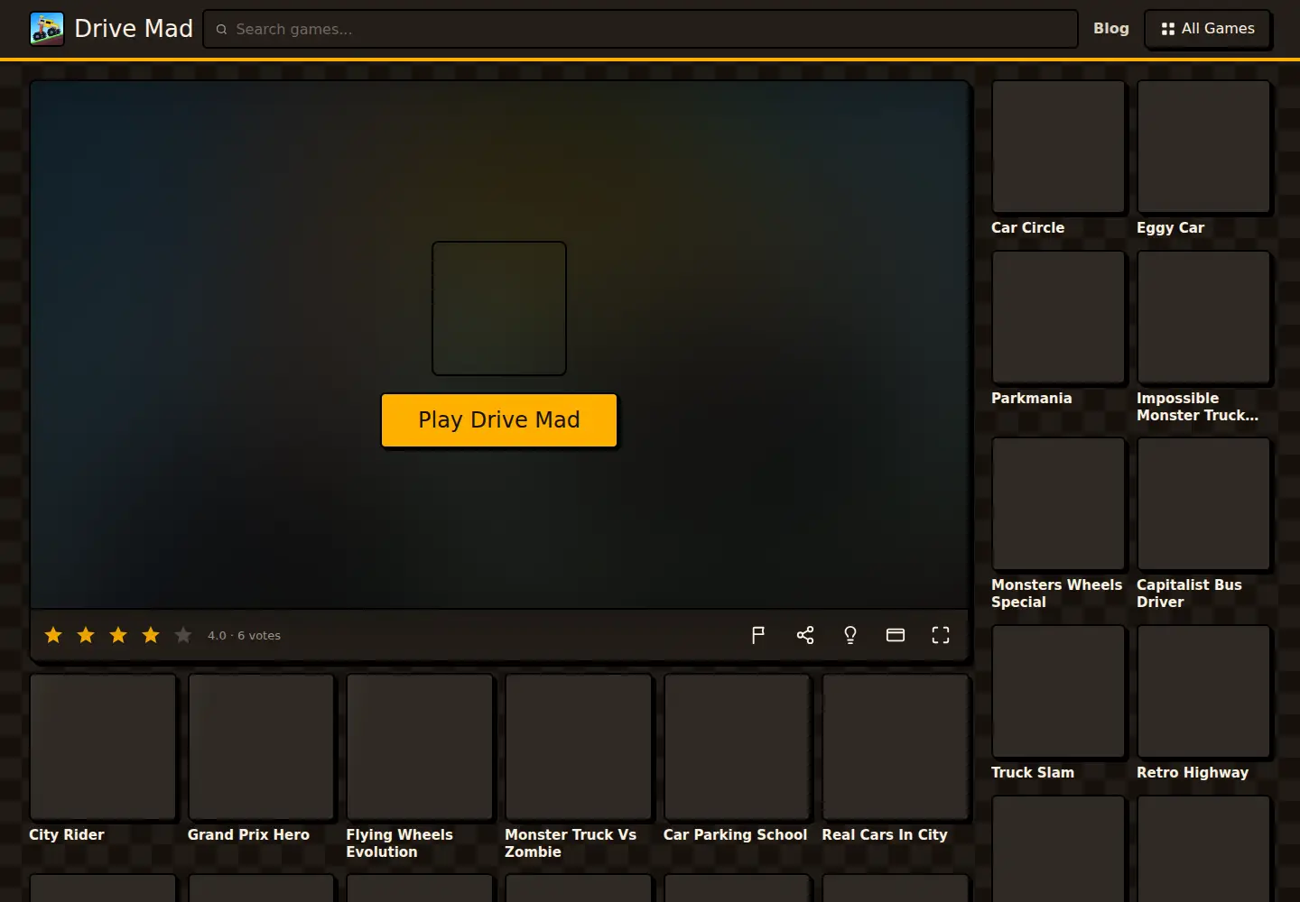Viewport: 1300px width, 902px height.
Task: Enter fullscreen with the corner-brackets icon
Action: click(x=941, y=635)
